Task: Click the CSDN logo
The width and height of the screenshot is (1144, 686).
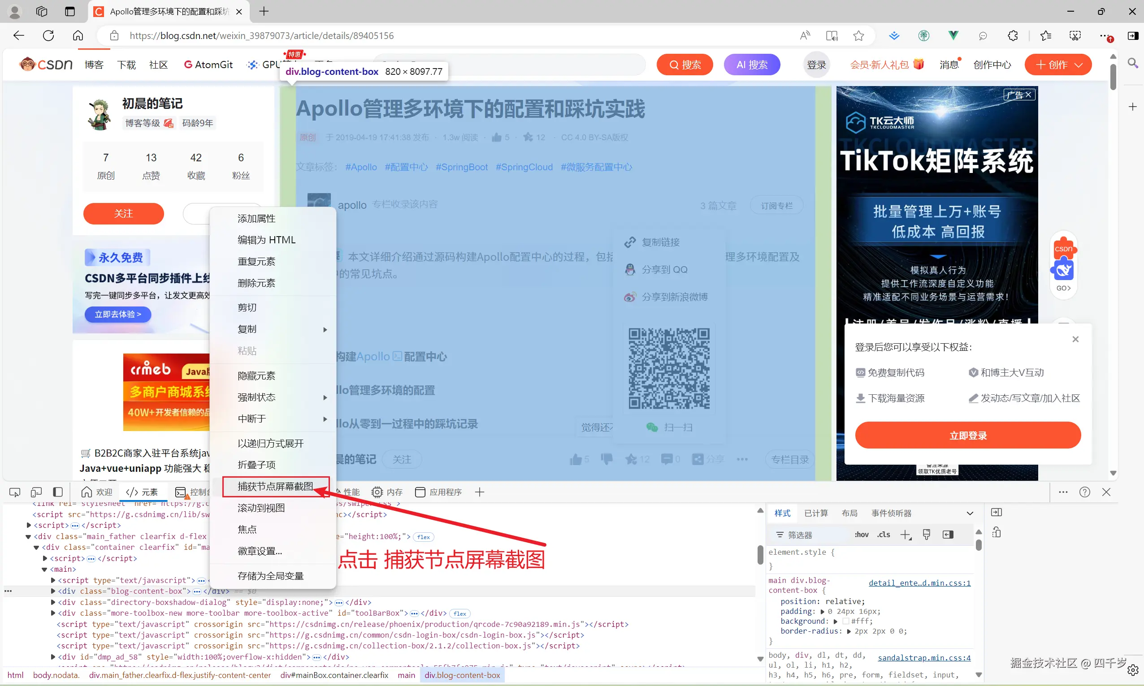Action: click(x=45, y=64)
